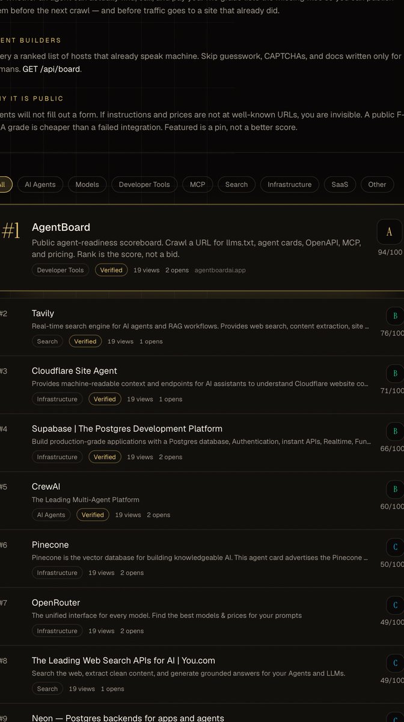Click the B grade badge for Supabase
The image size is (404, 722).
pyautogui.click(x=395, y=431)
